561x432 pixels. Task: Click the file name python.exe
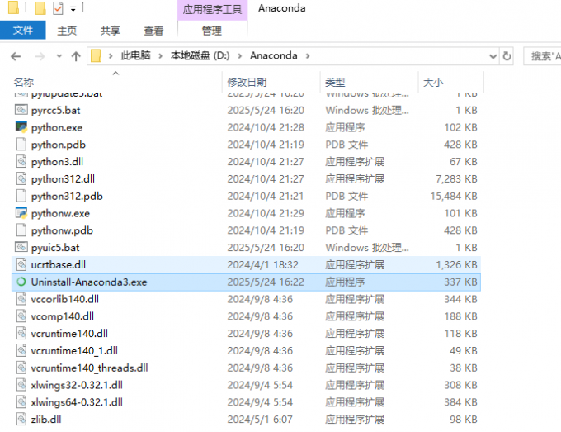[x=57, y=127]
